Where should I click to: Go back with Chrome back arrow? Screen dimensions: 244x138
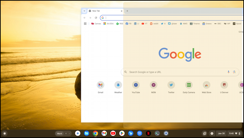(85, 18)
